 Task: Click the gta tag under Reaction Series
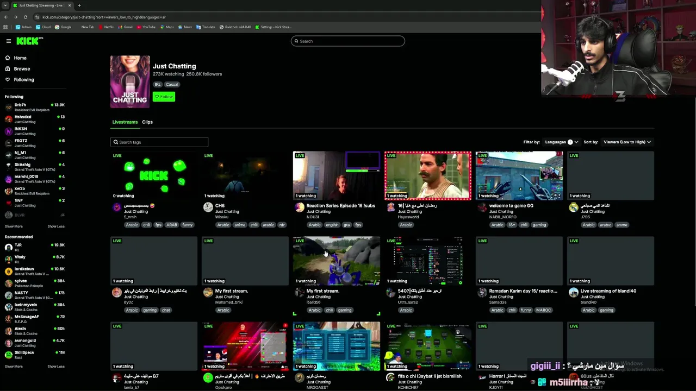point(346,225)
